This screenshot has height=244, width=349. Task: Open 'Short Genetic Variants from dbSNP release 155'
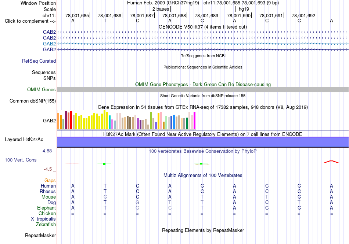203,96
